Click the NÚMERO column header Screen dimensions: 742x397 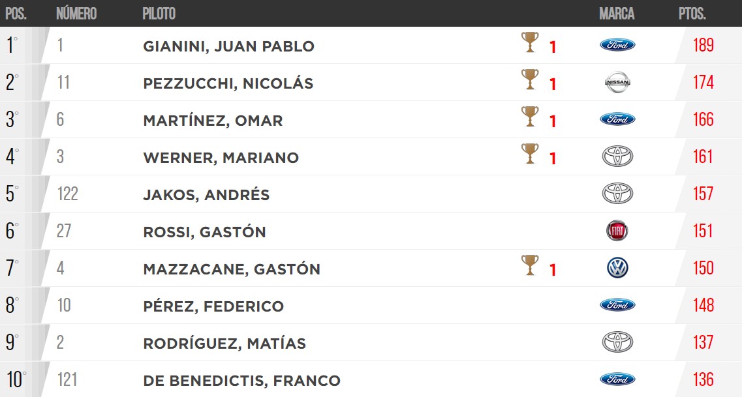tap(76, 13)
